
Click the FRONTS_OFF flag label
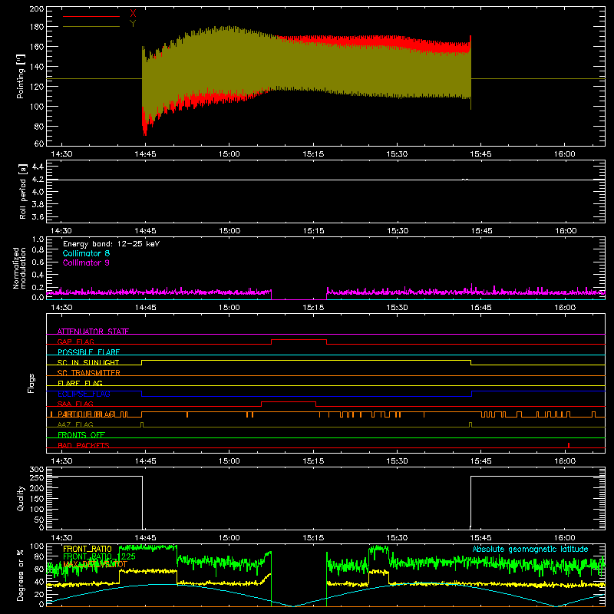pos(81,434)
